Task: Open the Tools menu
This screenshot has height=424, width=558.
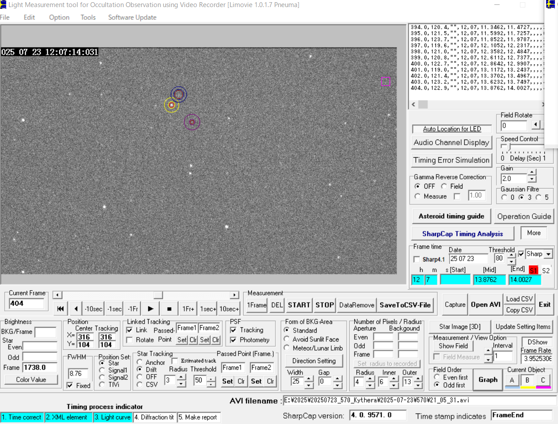Action: point(88,17)
